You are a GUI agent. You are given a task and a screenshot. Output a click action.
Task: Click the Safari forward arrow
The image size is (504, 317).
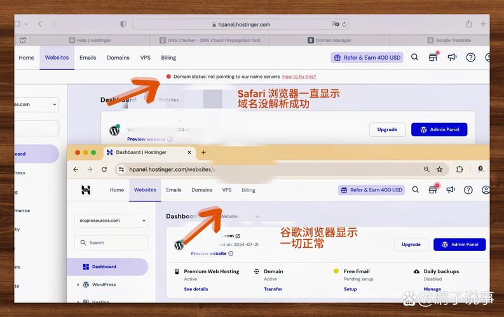[53, 24]
